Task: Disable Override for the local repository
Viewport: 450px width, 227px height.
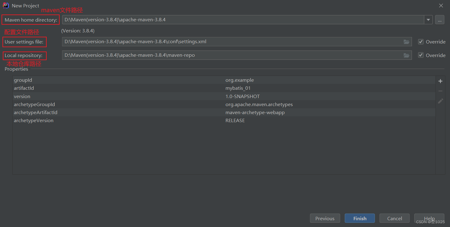Action: click(x=421, y=55)
